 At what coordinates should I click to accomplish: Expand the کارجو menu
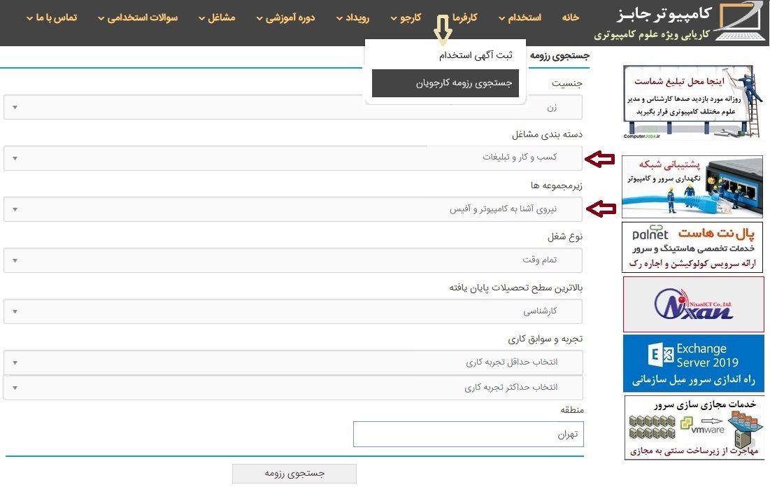point(406,17)
